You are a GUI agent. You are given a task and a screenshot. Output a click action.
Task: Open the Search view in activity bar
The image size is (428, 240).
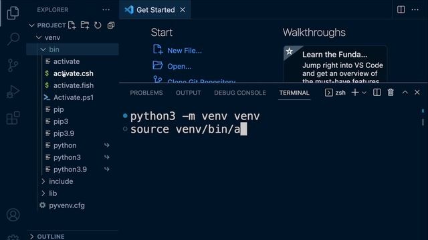coord(13,39)
